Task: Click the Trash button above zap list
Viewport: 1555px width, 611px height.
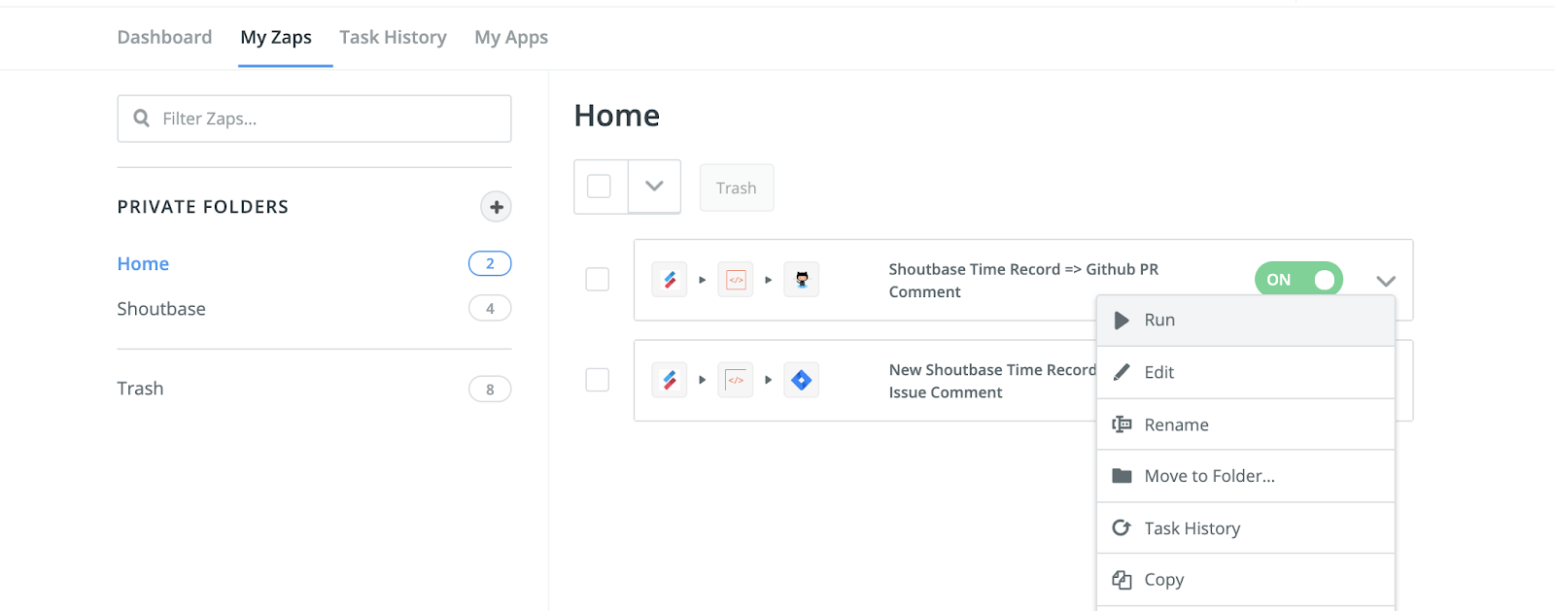Action: pyautogui.click(x=737, y=187)
